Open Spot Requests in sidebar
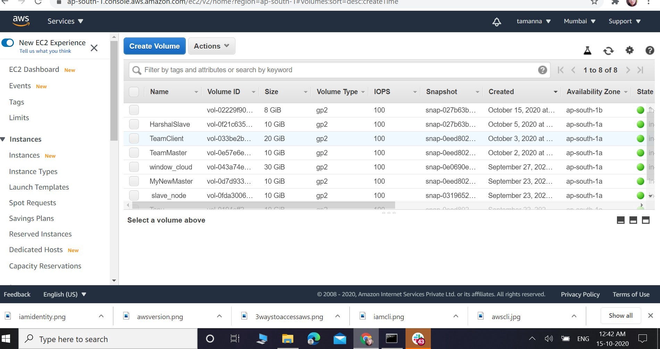Image resolution: width=660 pixels, height=349 pixels. 33,203
